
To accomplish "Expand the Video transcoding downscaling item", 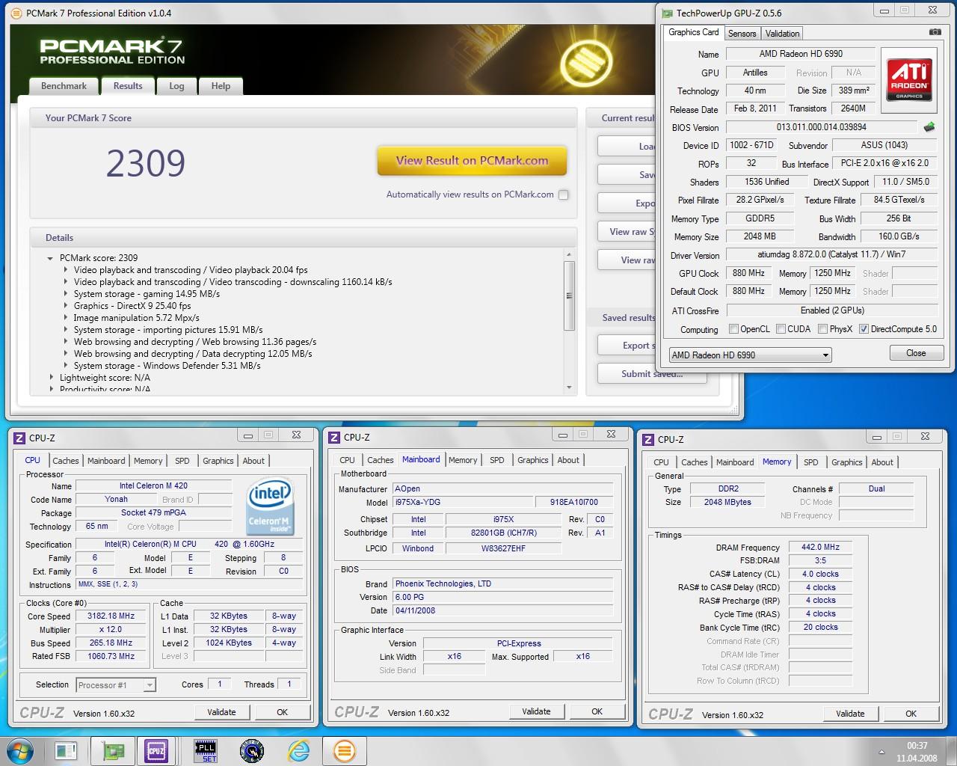I will [x=65, y=282].
